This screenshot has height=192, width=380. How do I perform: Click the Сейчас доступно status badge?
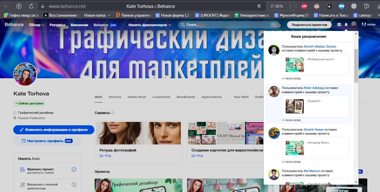pos(29,103)
